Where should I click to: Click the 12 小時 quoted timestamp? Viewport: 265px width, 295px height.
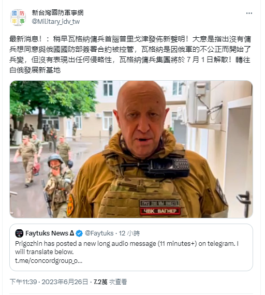coord(129,233)
